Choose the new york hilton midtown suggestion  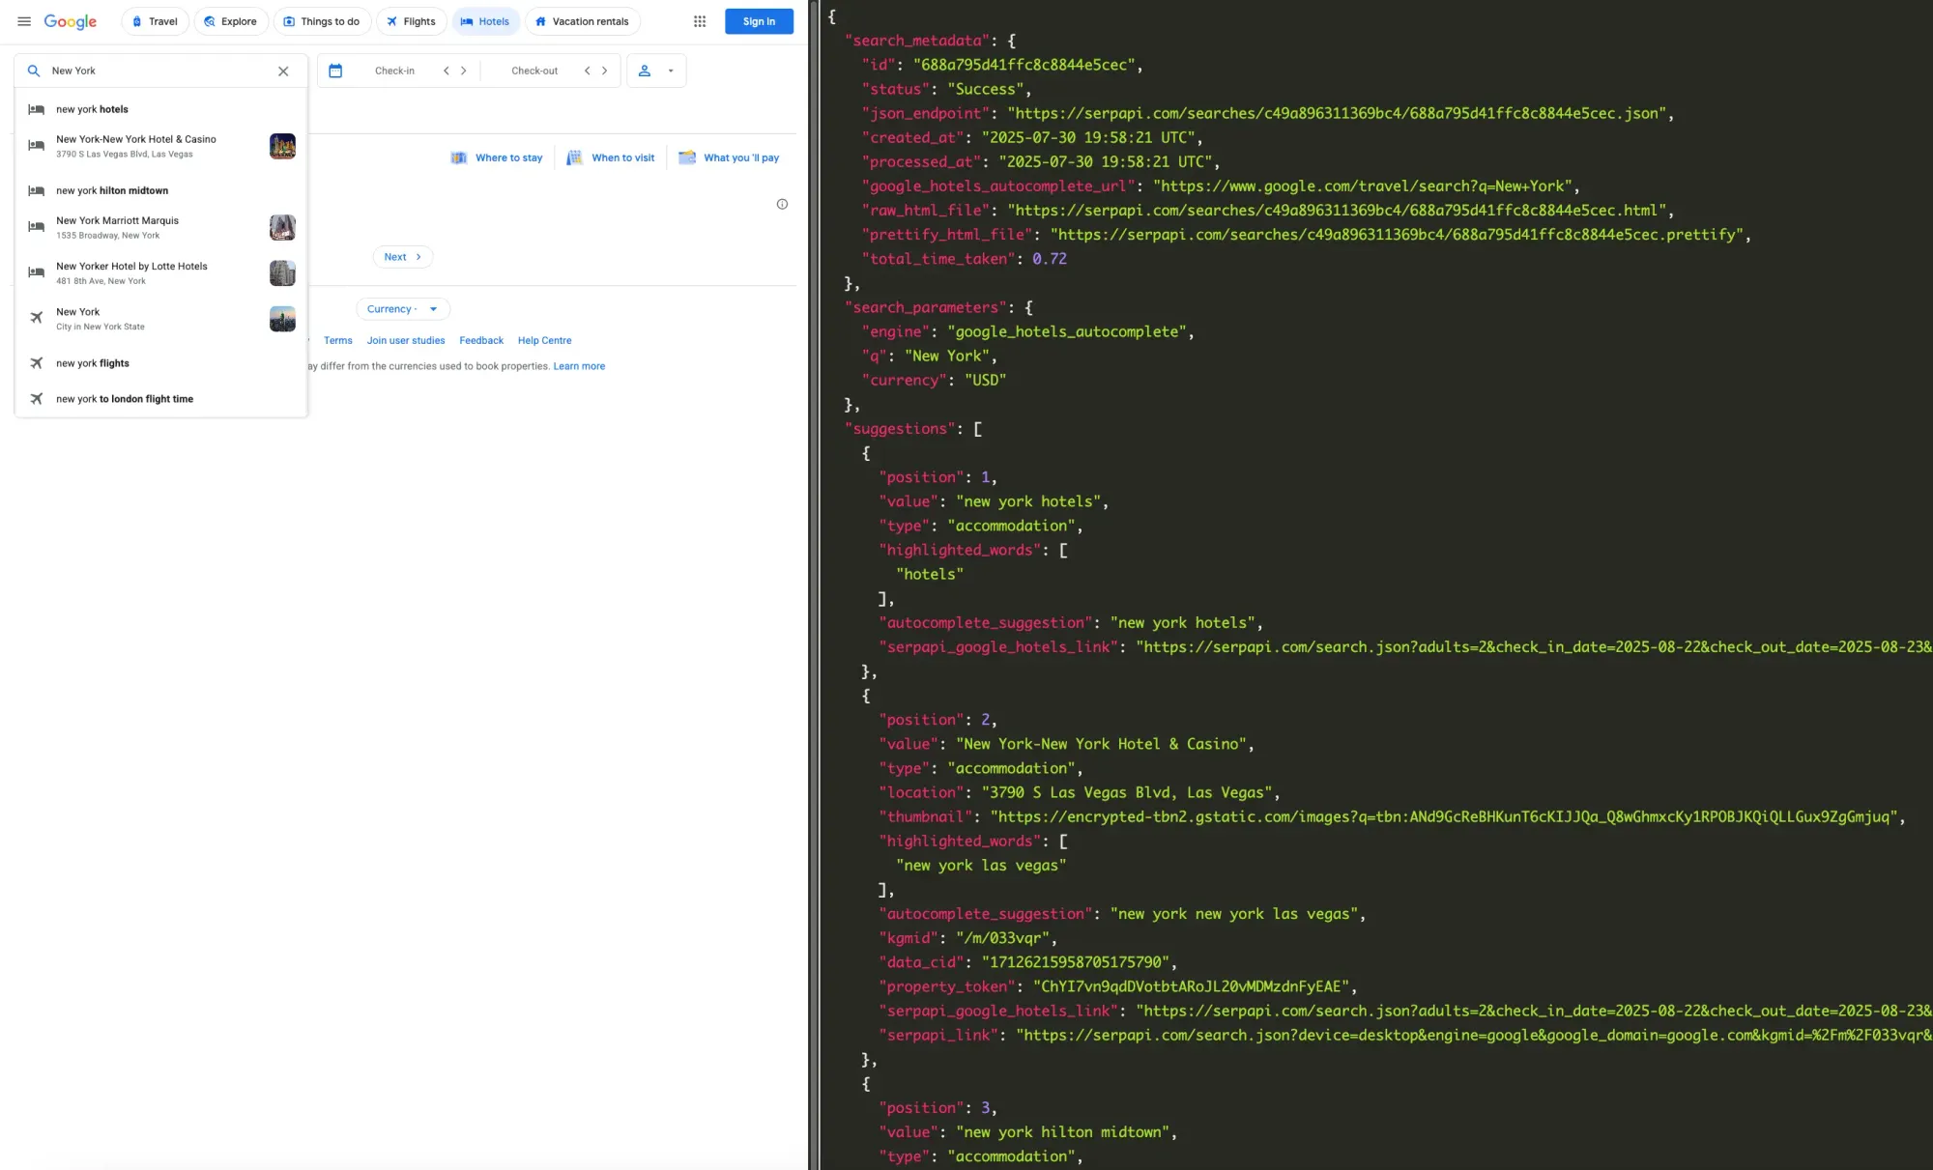pos(112,190)
